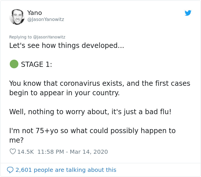Click the 14.5K like count

(26, 152)
